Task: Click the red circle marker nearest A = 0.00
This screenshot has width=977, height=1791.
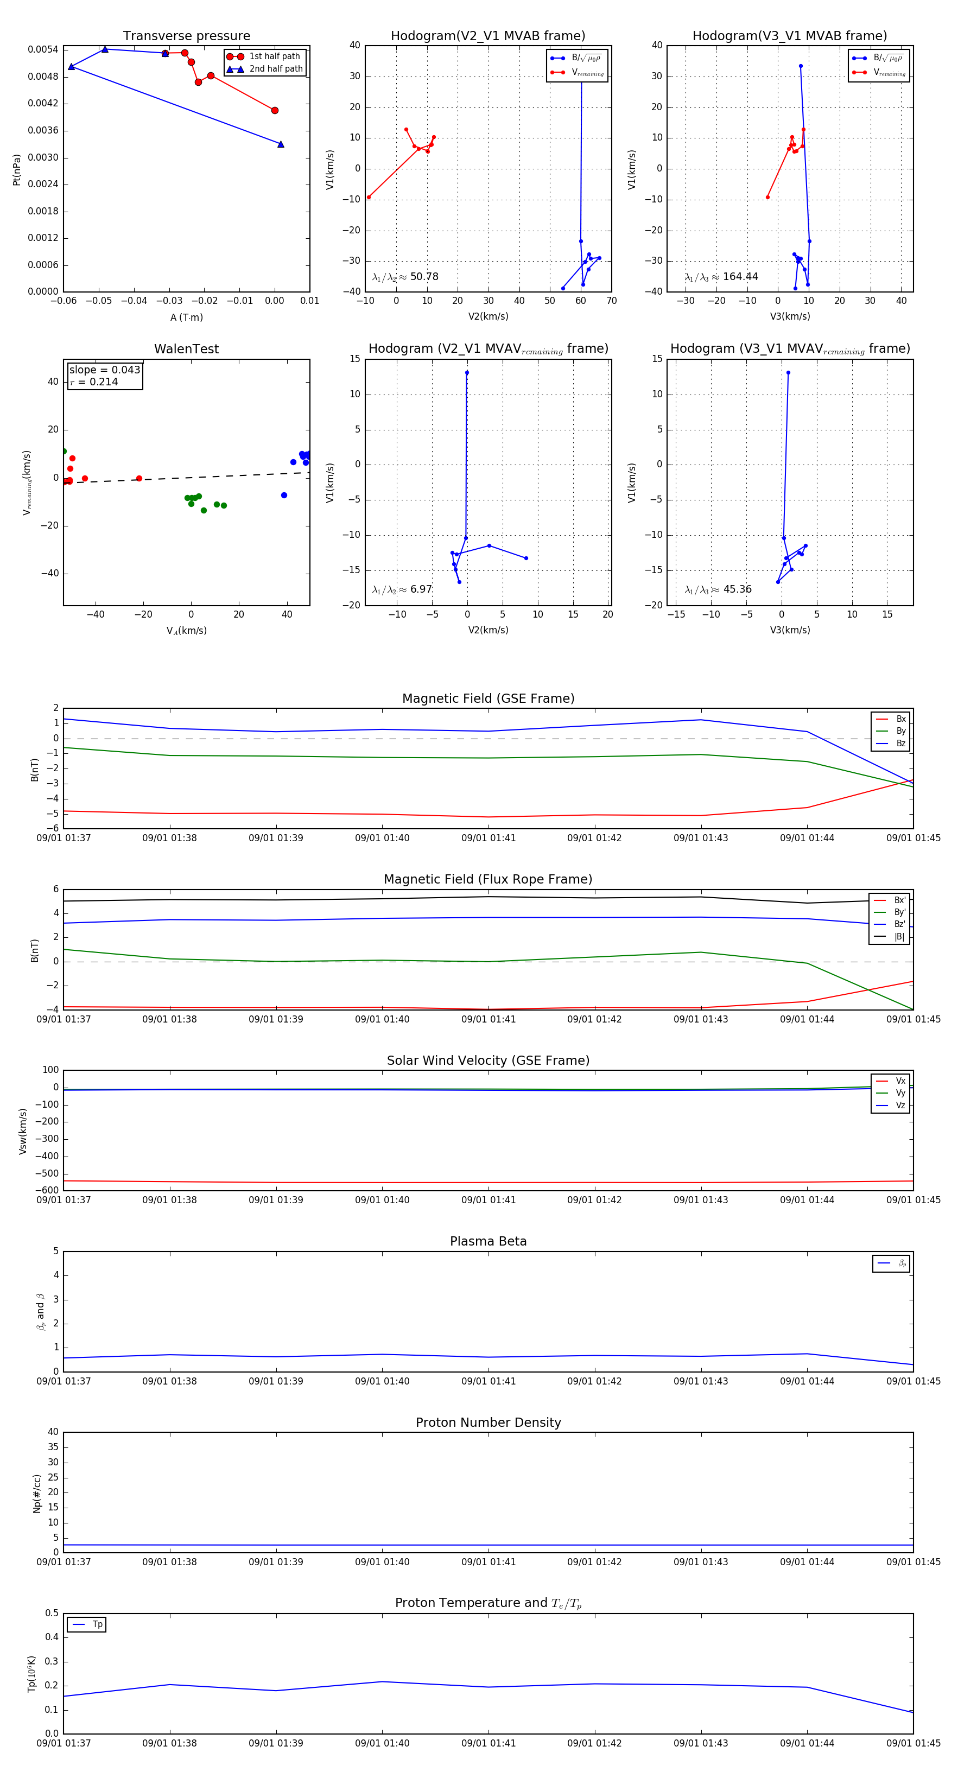Action: tap(275, 111)
